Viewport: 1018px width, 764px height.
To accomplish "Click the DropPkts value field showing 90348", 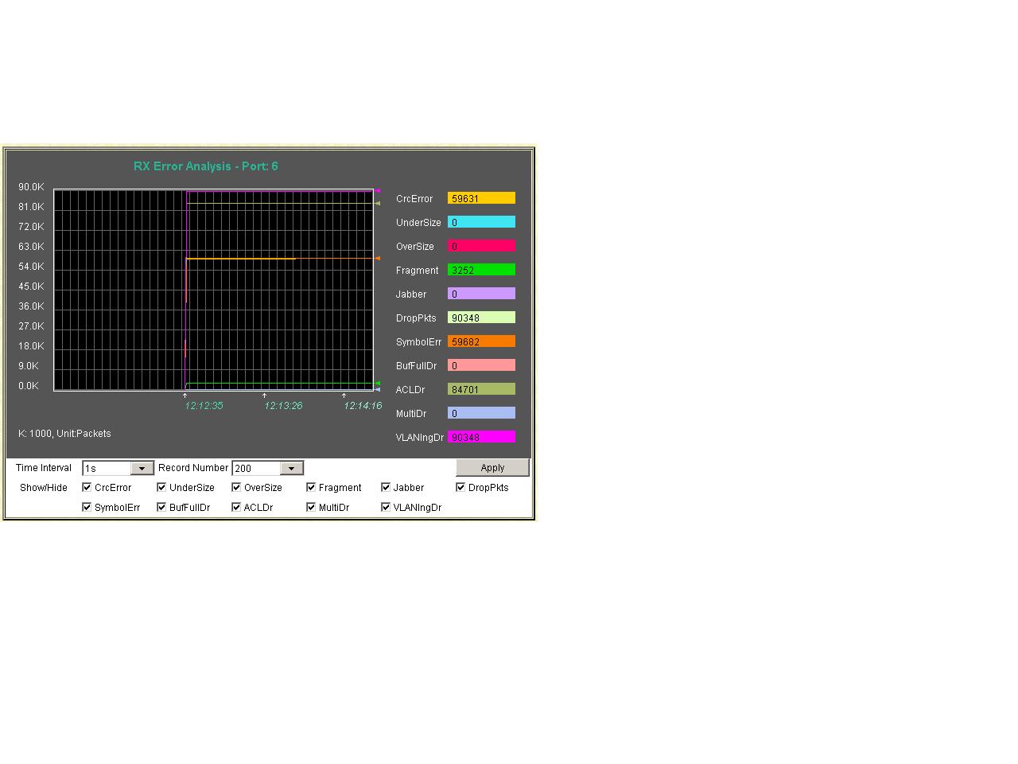I will point(481,318).
